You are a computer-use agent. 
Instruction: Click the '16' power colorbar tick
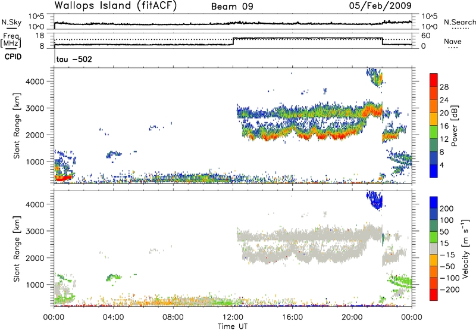[444, 126]
